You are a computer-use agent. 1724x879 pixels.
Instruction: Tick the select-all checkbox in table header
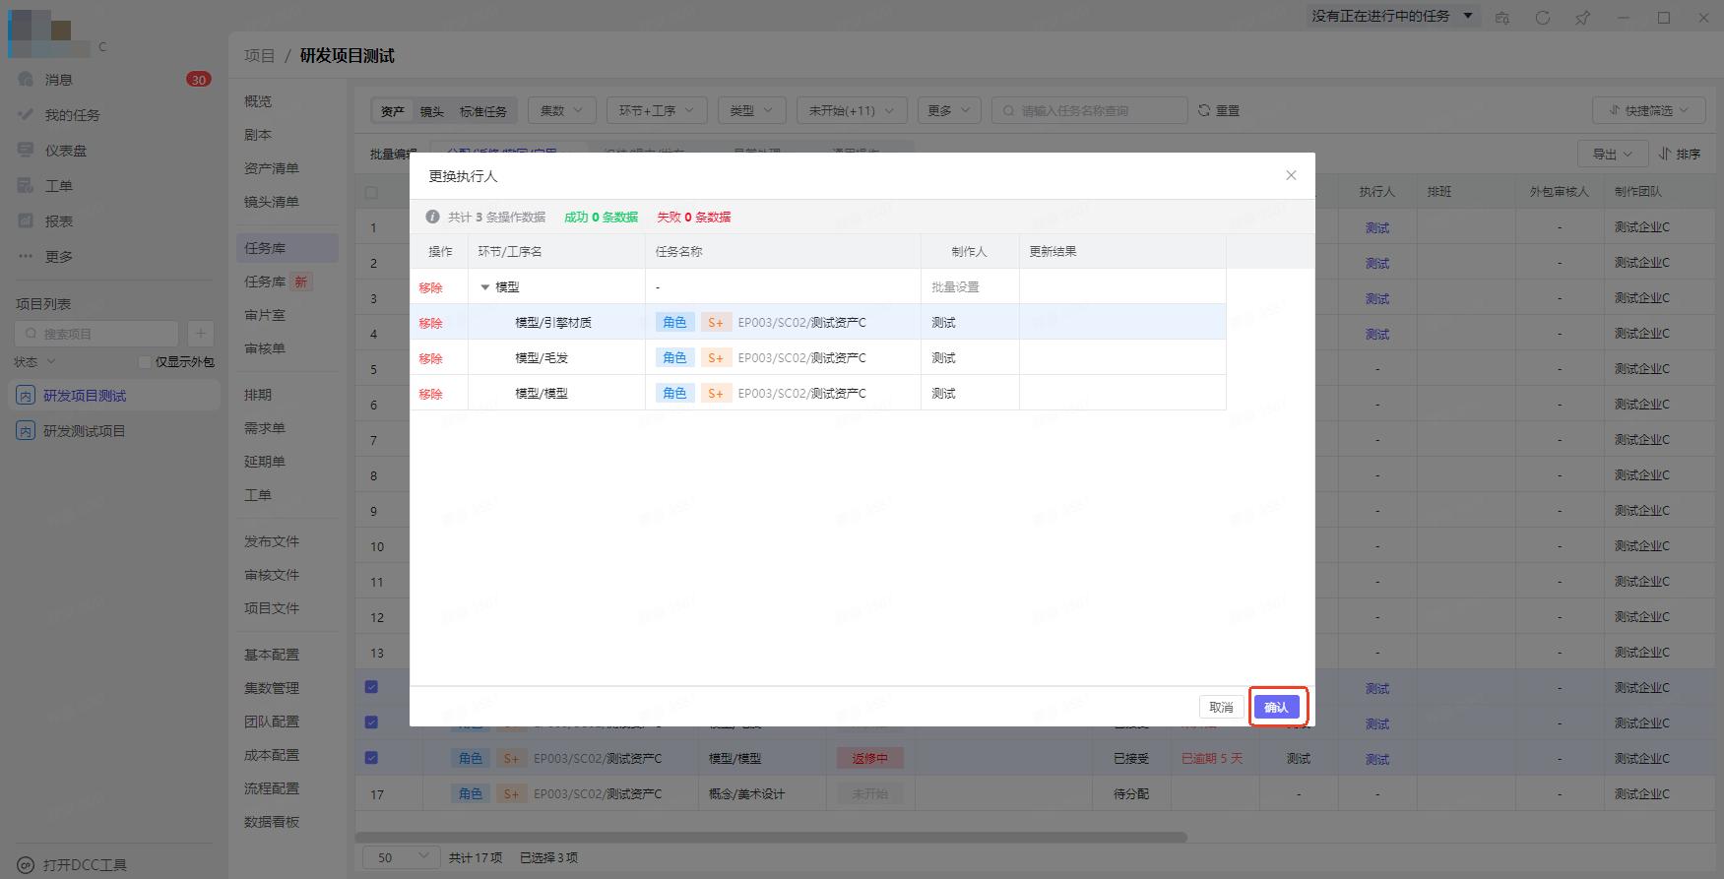pos(371,193)
